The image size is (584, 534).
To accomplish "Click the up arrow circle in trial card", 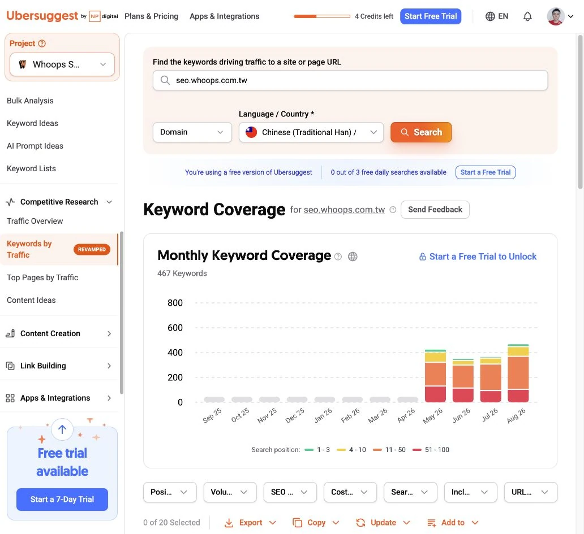I will click(x=62, y=429).
